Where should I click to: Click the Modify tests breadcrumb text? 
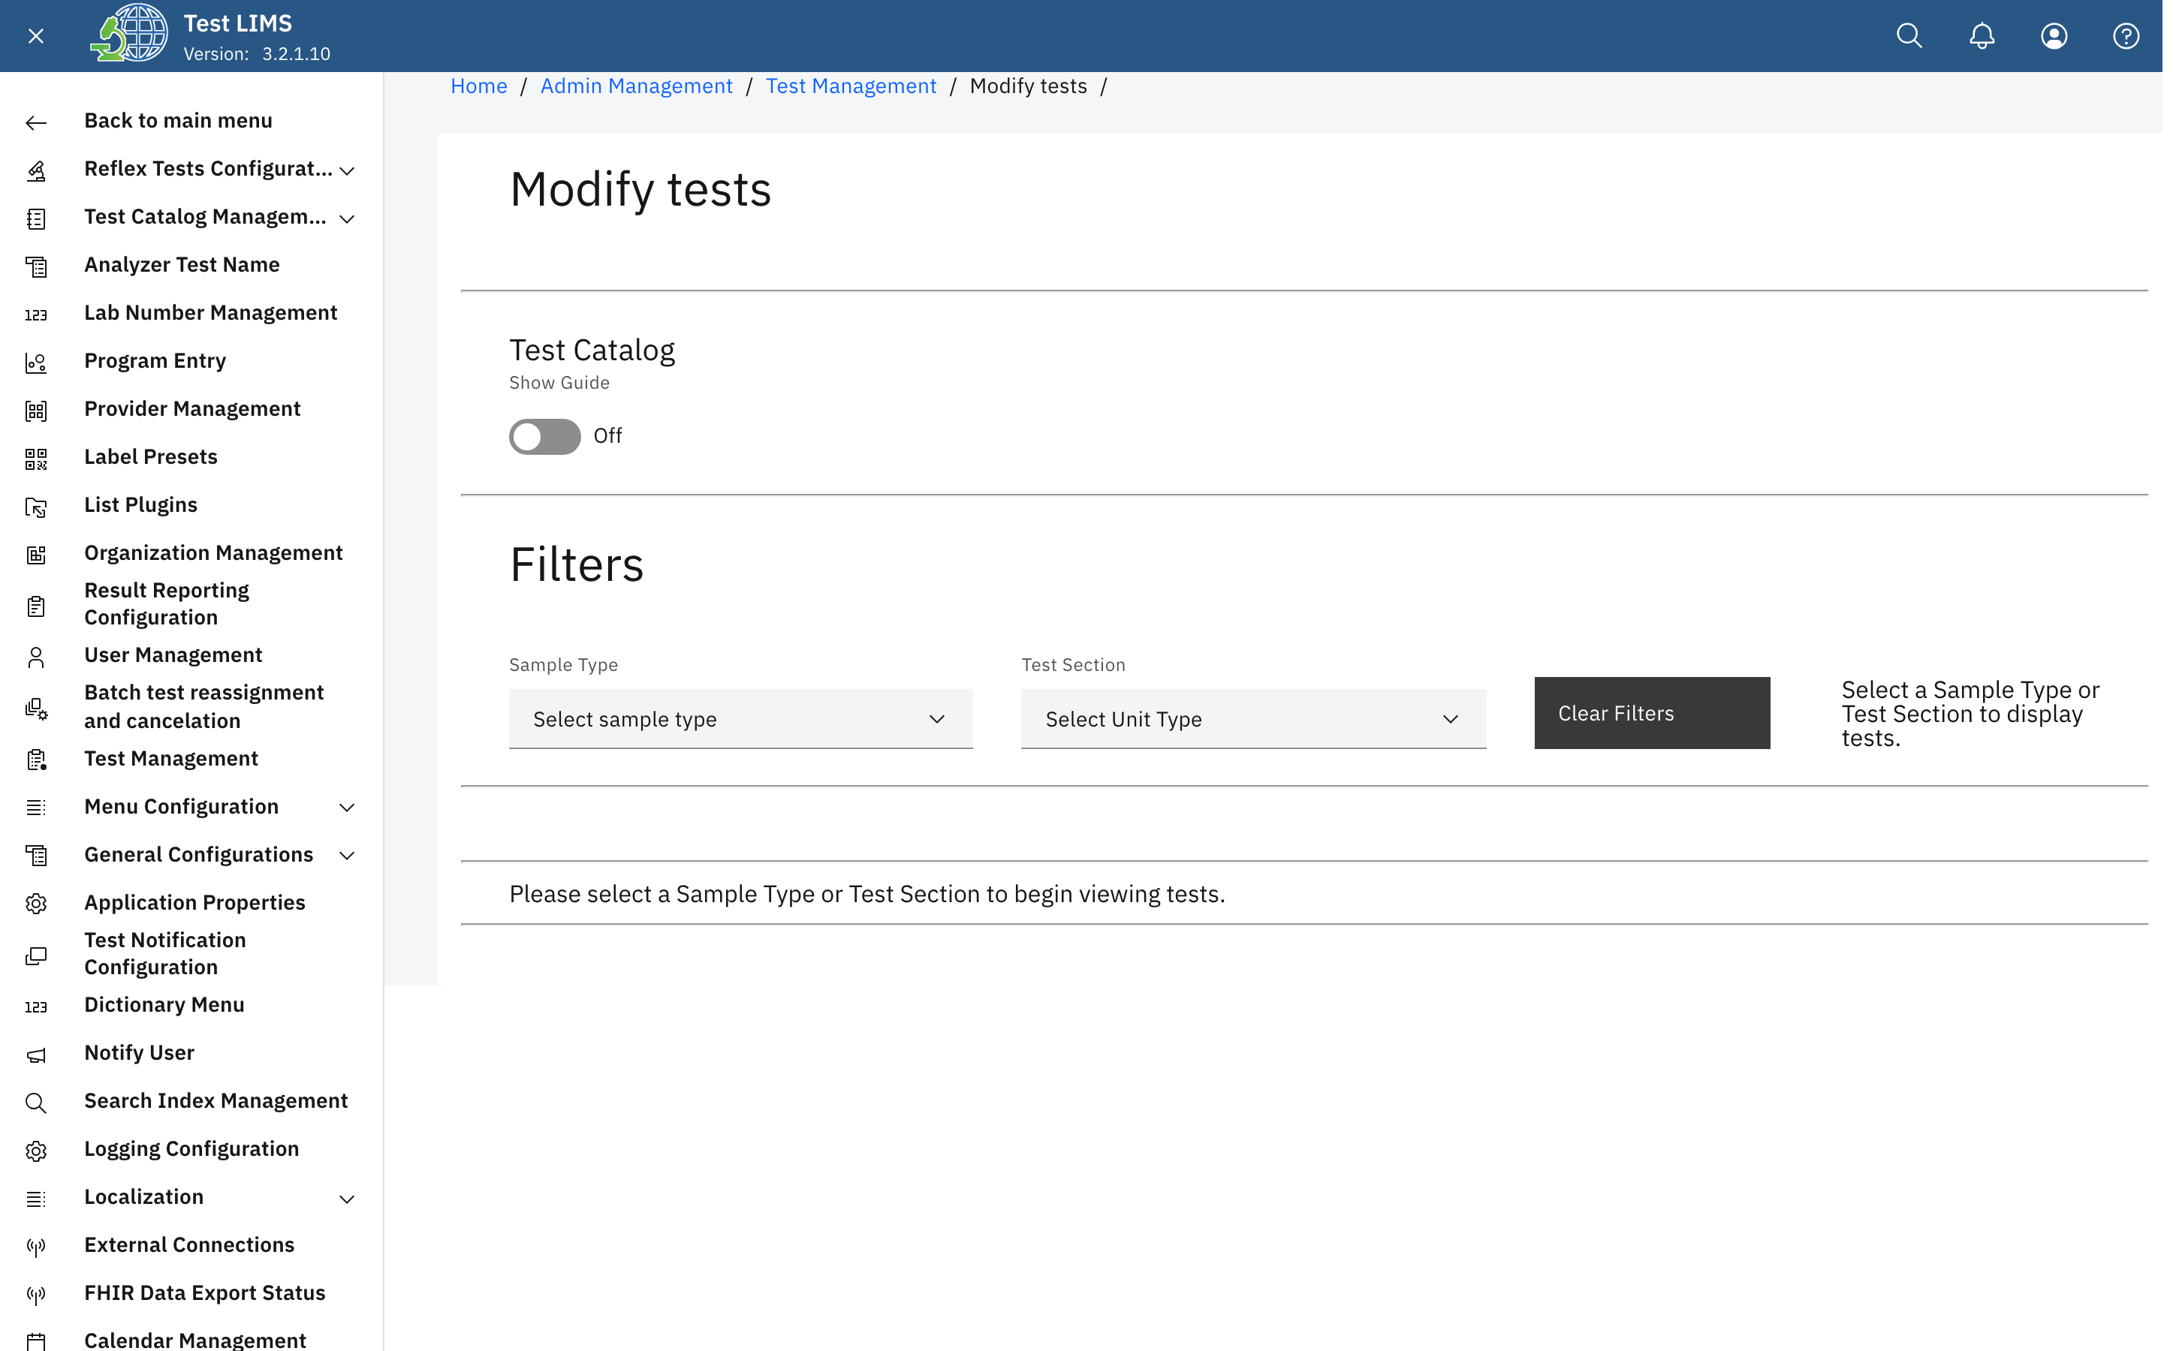(1028, 86)
